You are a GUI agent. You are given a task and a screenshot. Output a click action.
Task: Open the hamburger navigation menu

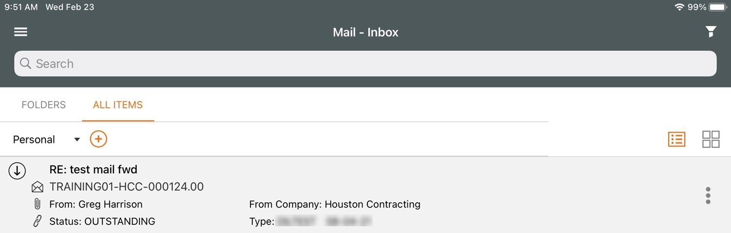pos(20,32)
